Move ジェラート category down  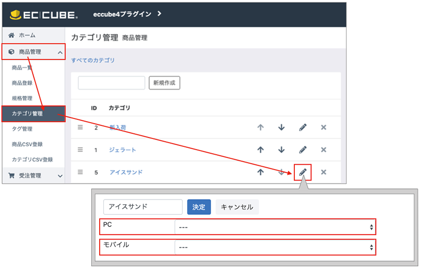click(x=281, y=150)
